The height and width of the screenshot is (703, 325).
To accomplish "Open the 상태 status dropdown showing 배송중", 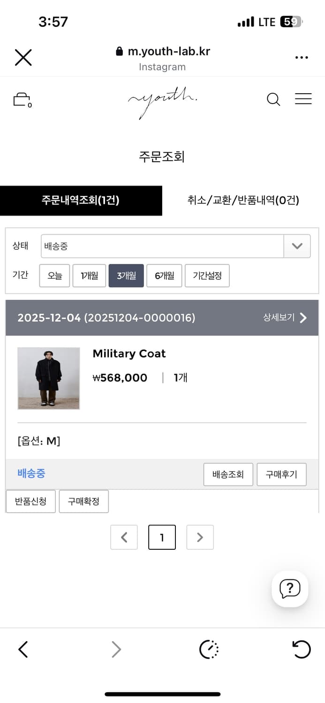I will [x=297, y=246].
